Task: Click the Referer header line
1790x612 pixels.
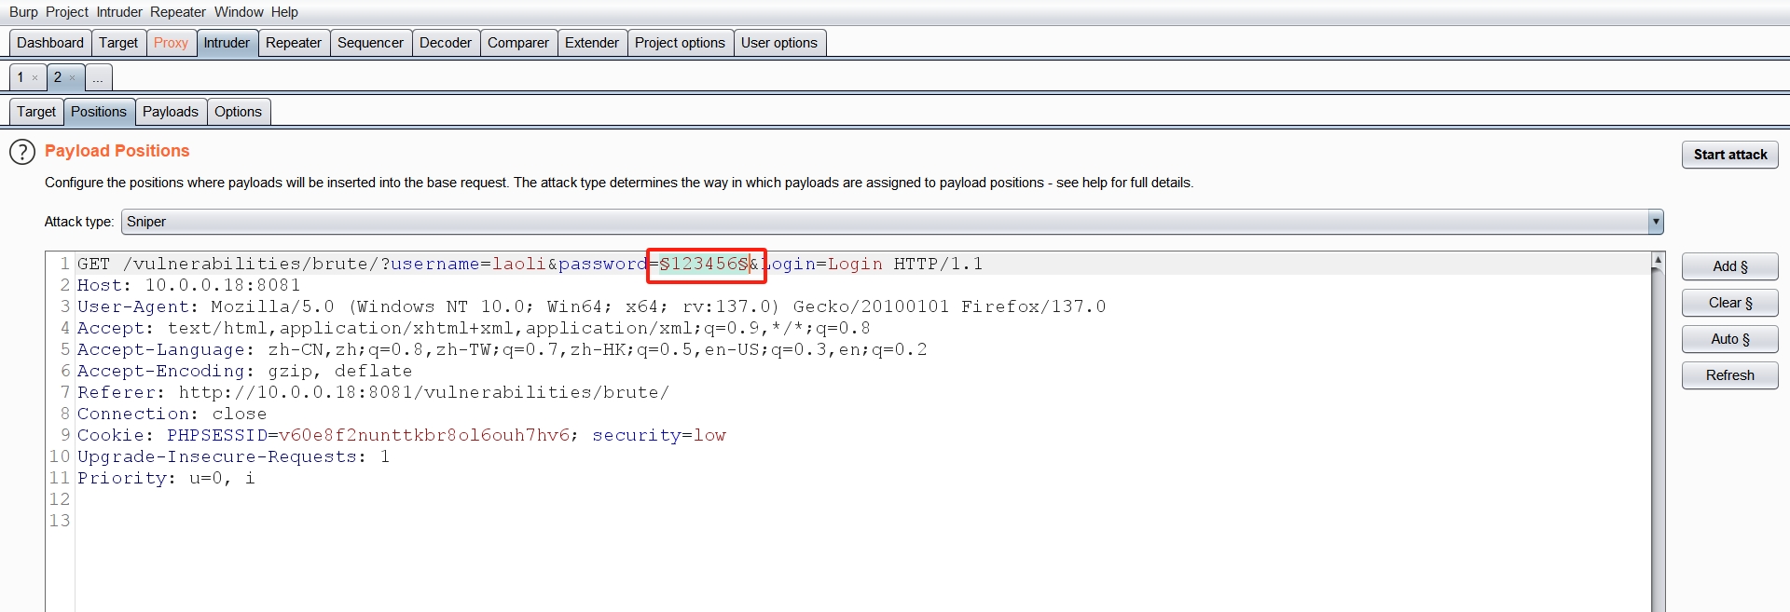Action: pos(373,393)
